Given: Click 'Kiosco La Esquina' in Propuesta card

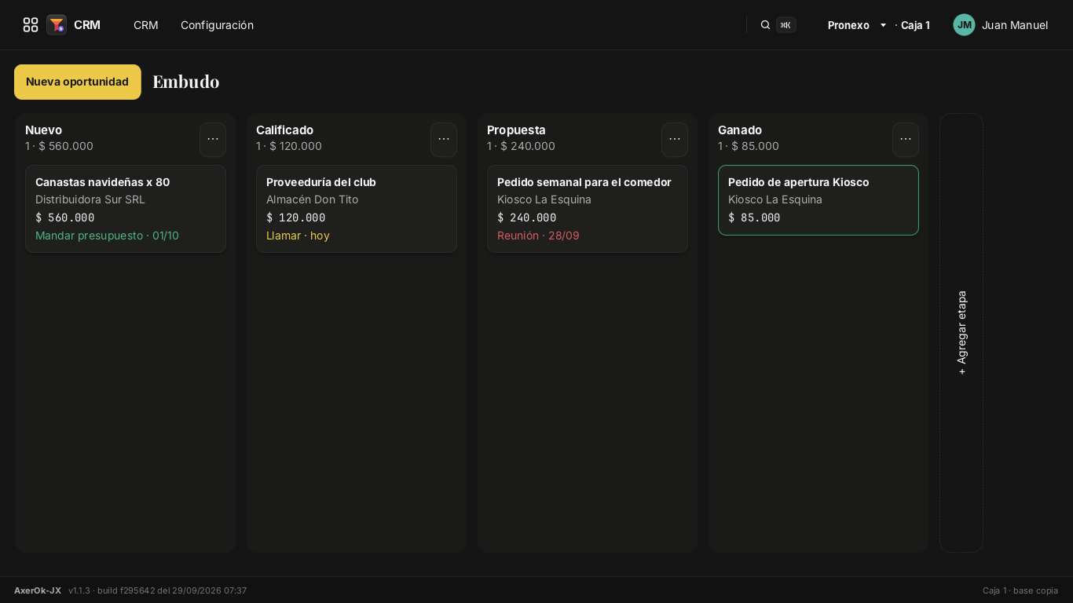Looking at the screenshot, I should [x=544, y=199].
